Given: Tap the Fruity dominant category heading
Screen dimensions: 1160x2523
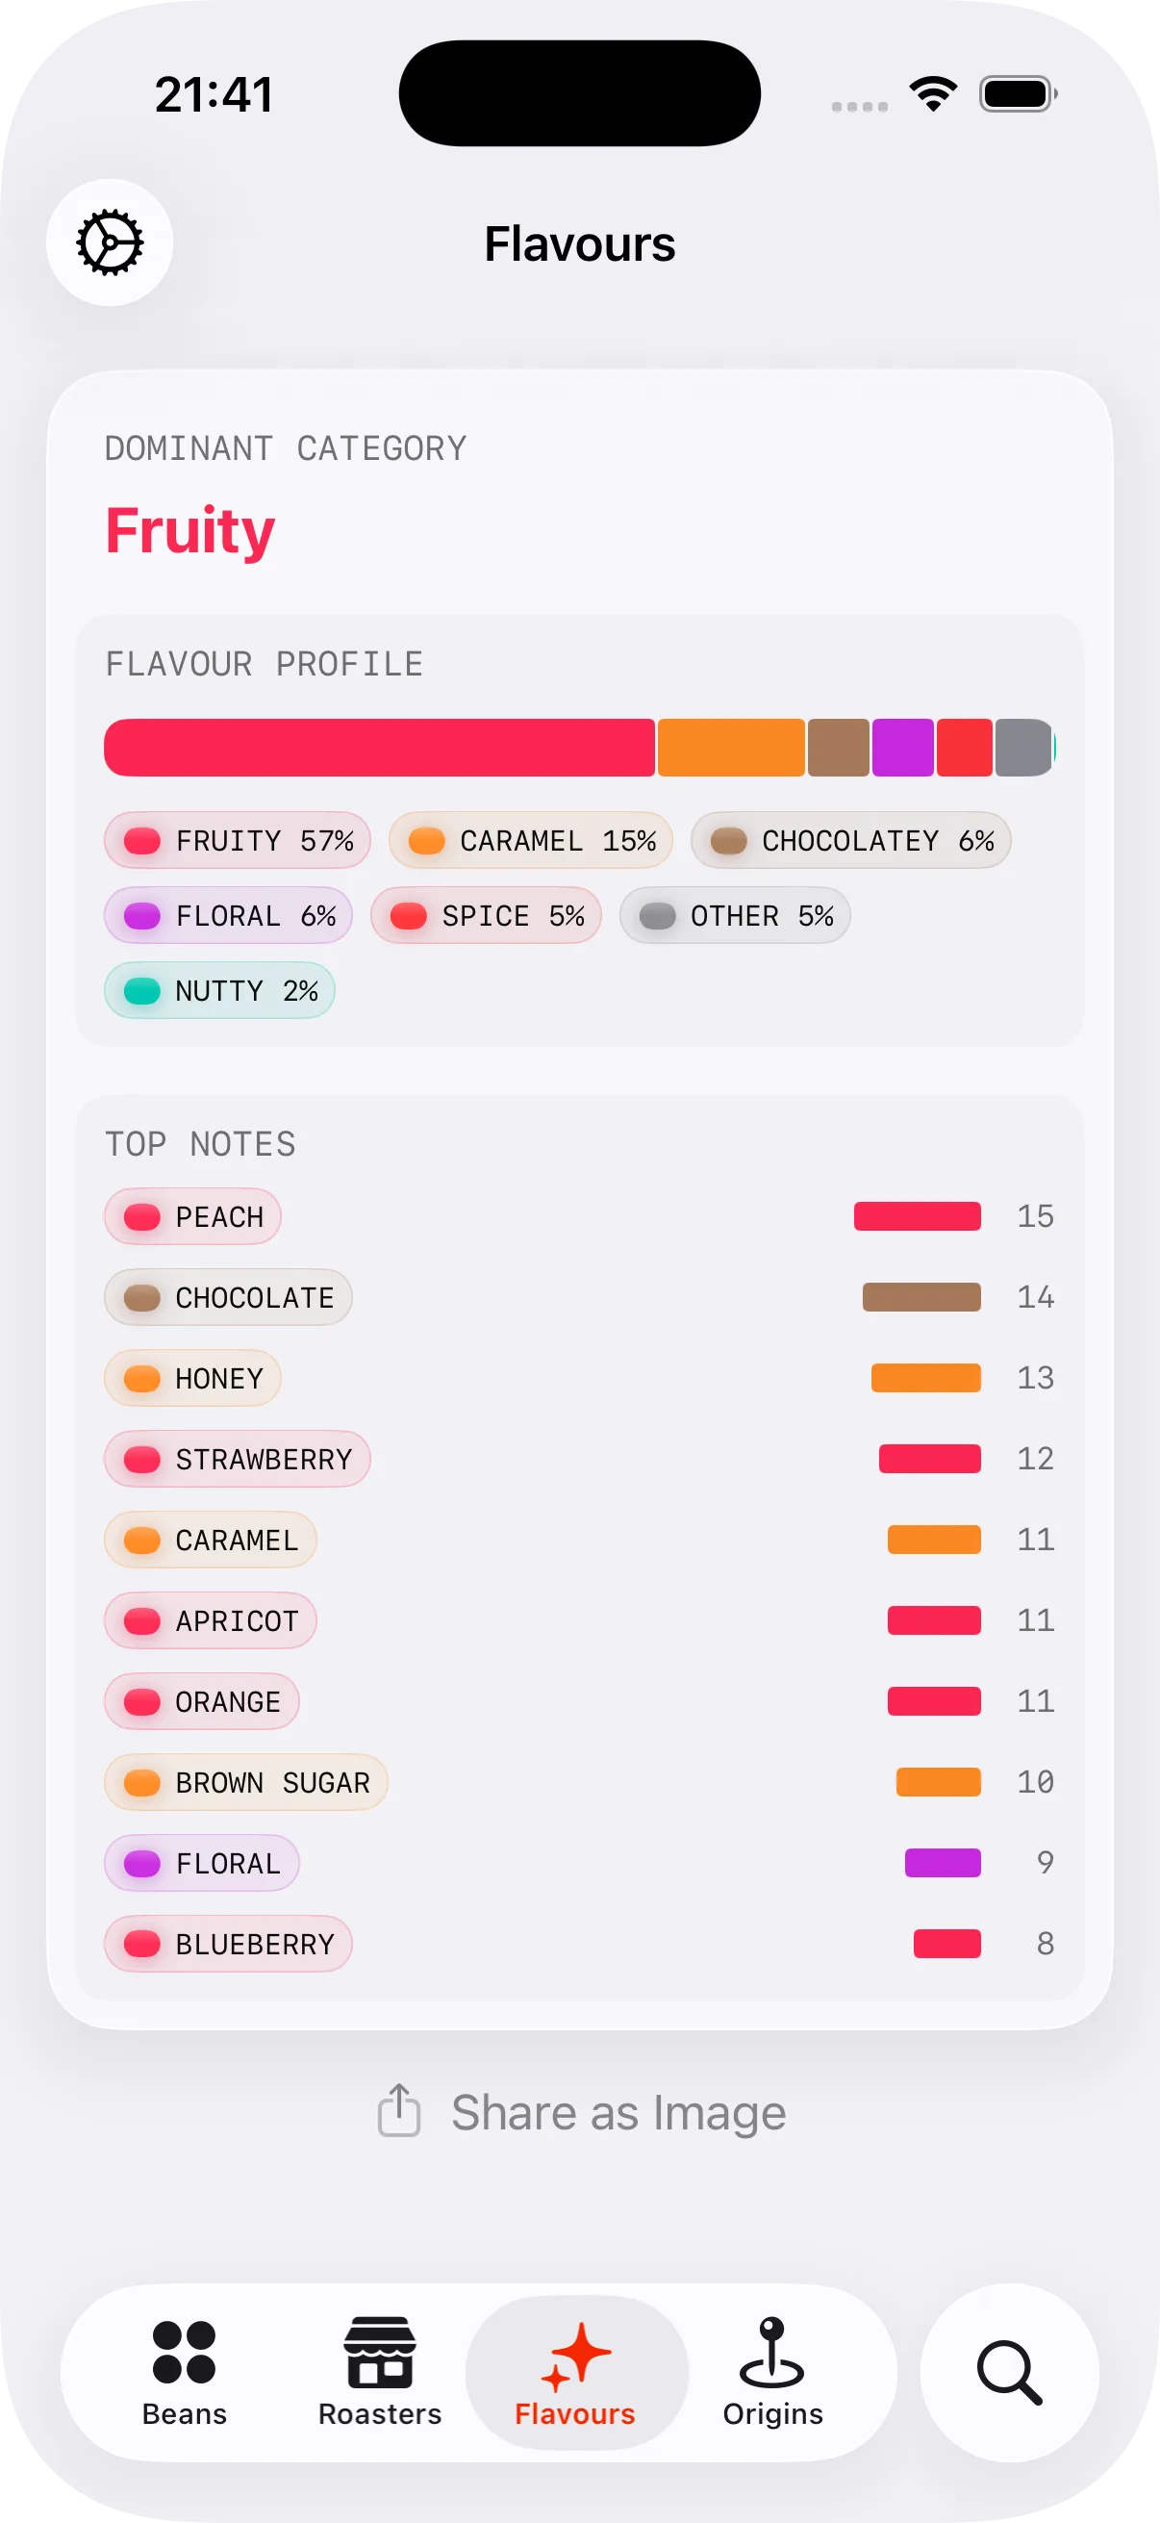Looking at the screenshot, I should [189, 531].
